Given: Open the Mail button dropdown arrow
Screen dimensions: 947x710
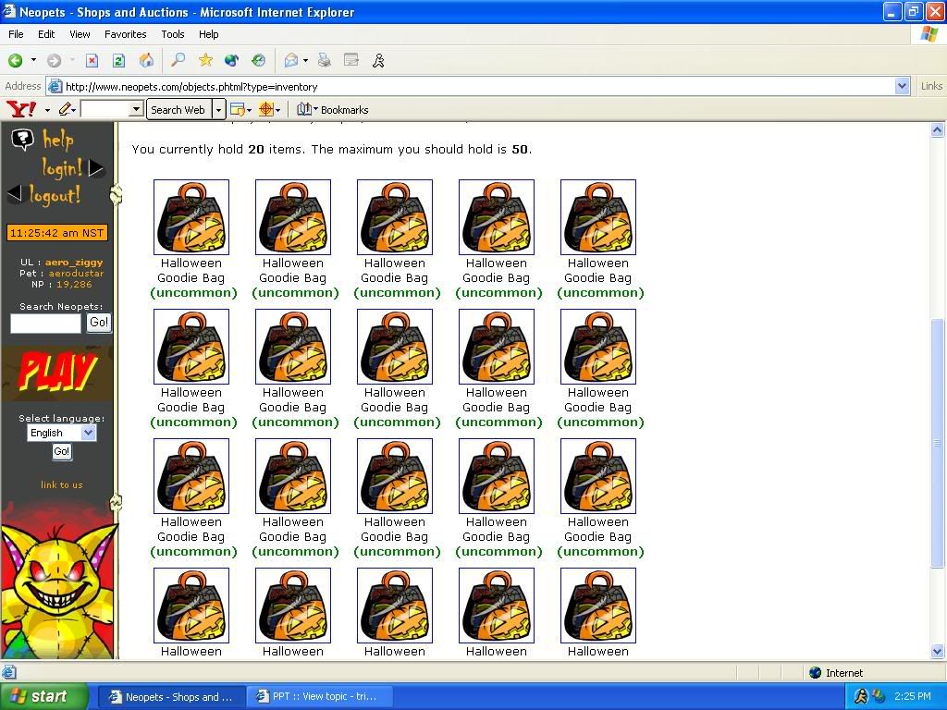Looking at the screenshot, I should click(305, 60).
